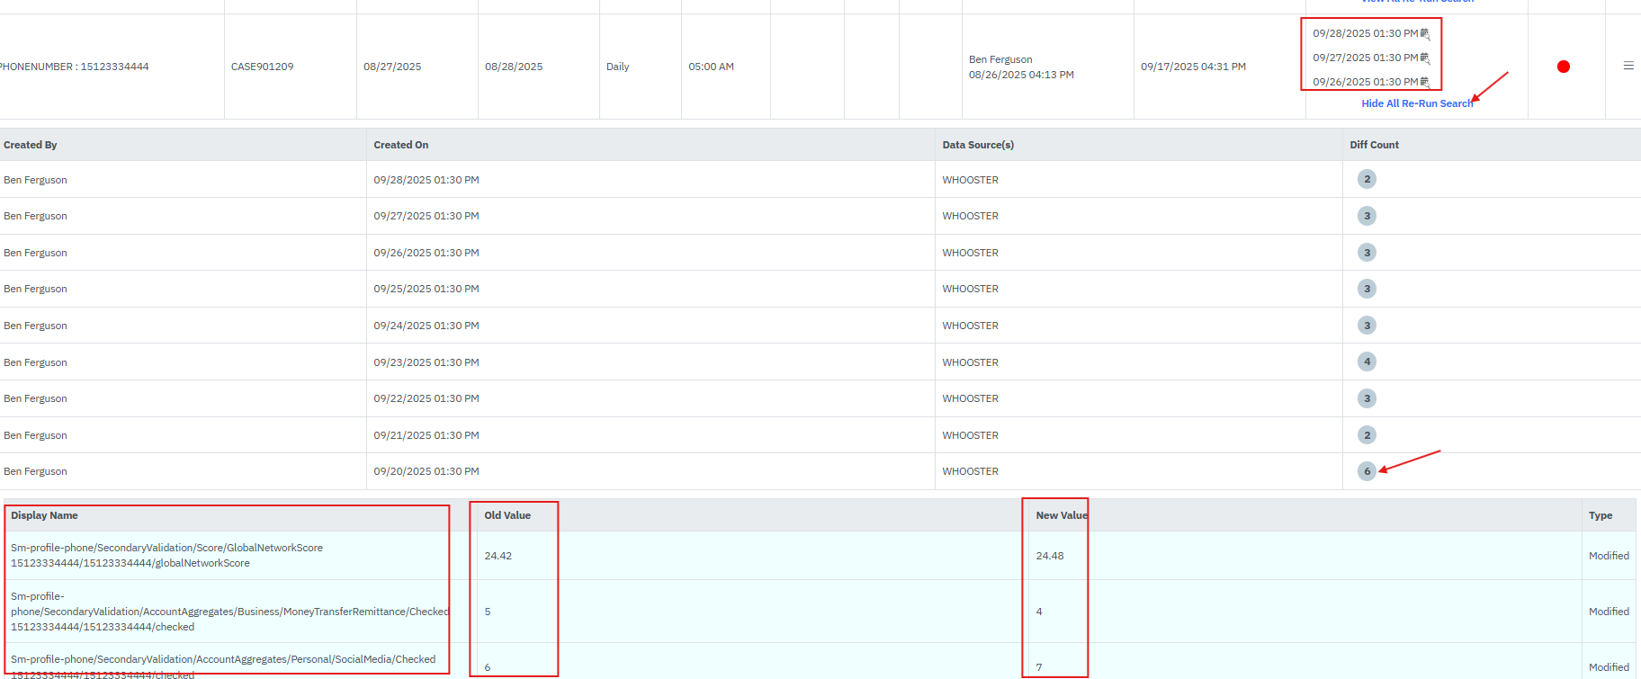
Task: Open diff count badge on 09/22/2025 row
Action: tap(1367, 398)
